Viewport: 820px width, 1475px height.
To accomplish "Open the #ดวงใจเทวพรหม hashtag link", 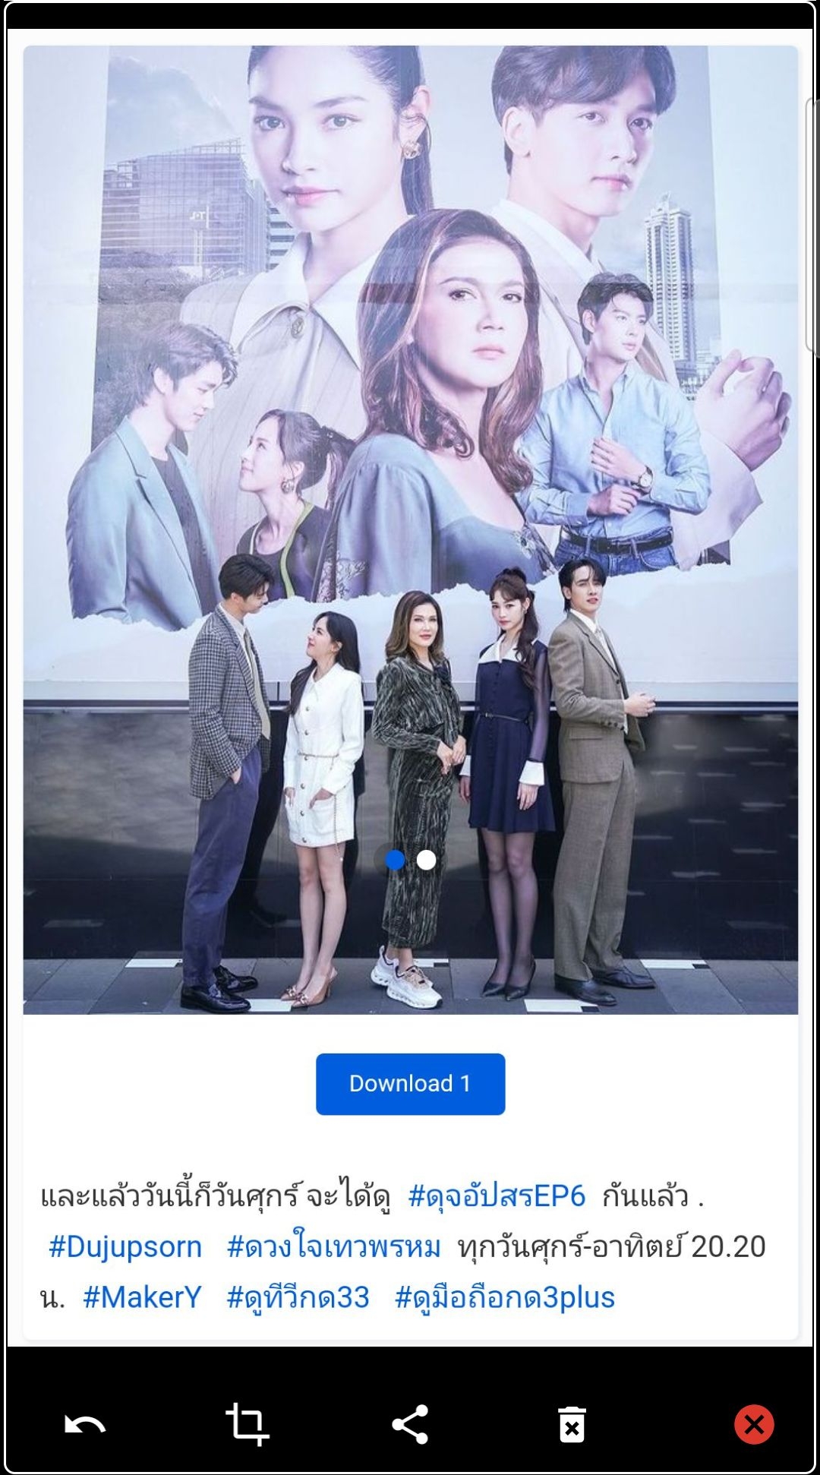I will [334, 1247].
